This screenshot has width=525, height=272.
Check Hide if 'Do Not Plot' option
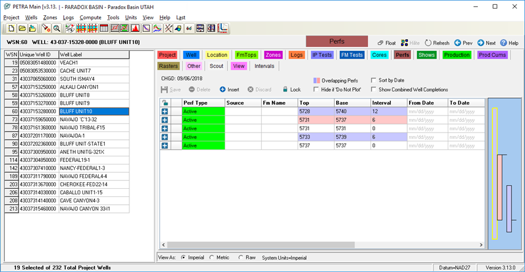[316, 89]
